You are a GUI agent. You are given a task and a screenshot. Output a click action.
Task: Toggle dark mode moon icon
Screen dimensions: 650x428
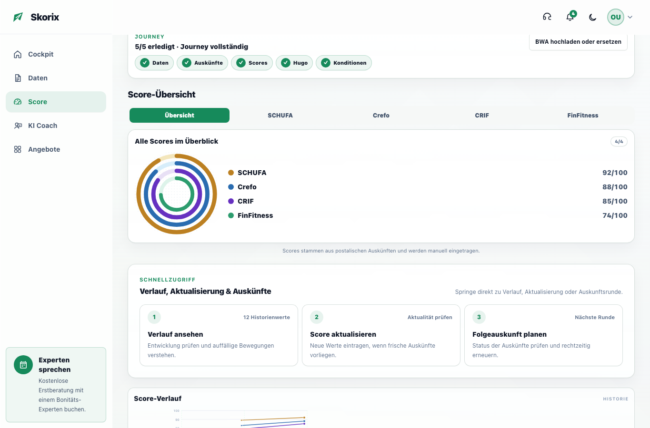pos(593,17)
